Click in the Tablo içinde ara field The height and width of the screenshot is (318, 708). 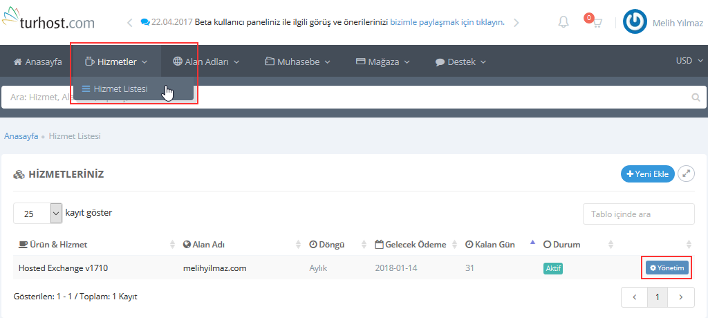click(638, 214)
